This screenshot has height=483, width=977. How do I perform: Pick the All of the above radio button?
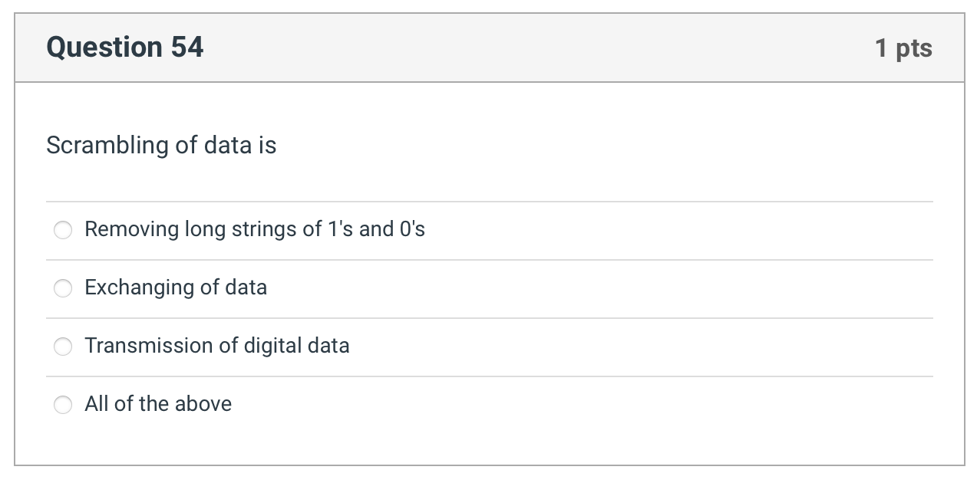[63, 405]
